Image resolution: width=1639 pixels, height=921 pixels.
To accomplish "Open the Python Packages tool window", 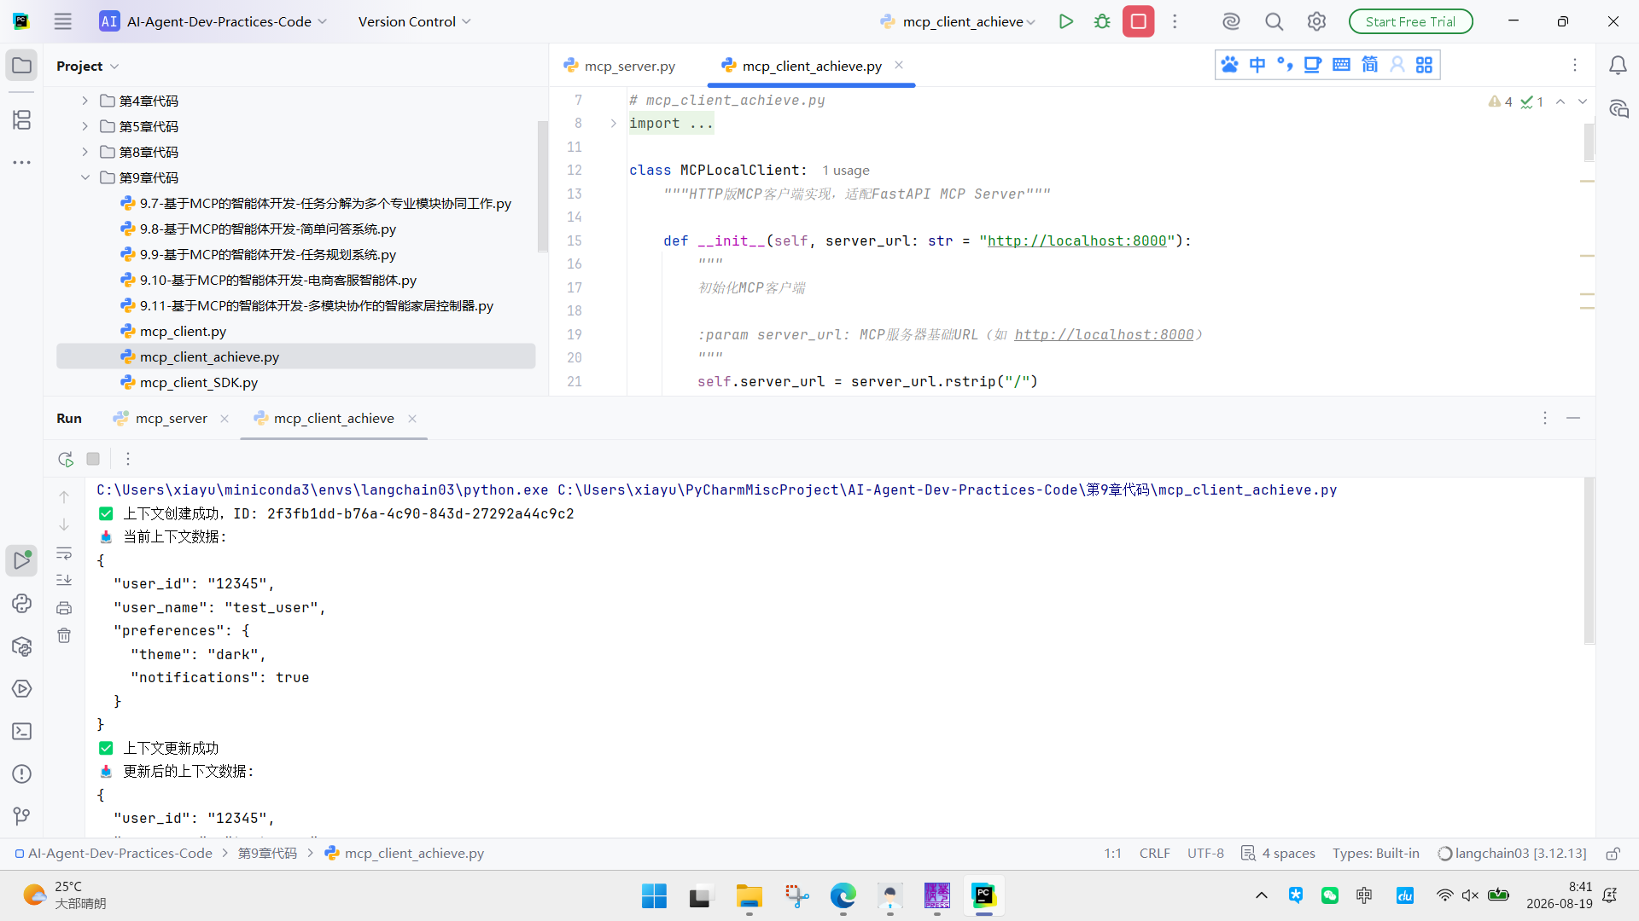I will click(x=21, y=646).
